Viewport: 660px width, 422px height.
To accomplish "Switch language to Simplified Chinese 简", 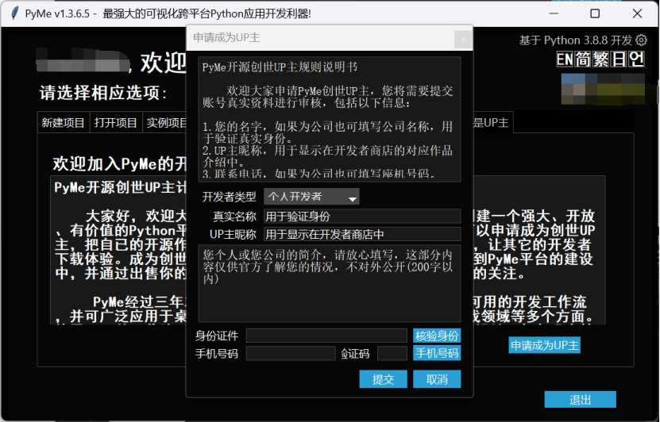I will click(x=582, y=59).
